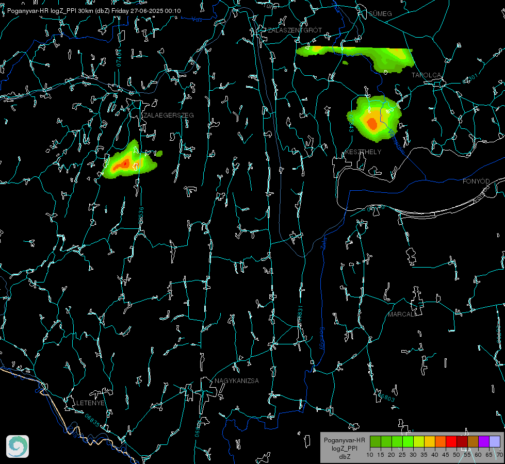
Task: Click the legend value 70
Action: tap(500, 455)
